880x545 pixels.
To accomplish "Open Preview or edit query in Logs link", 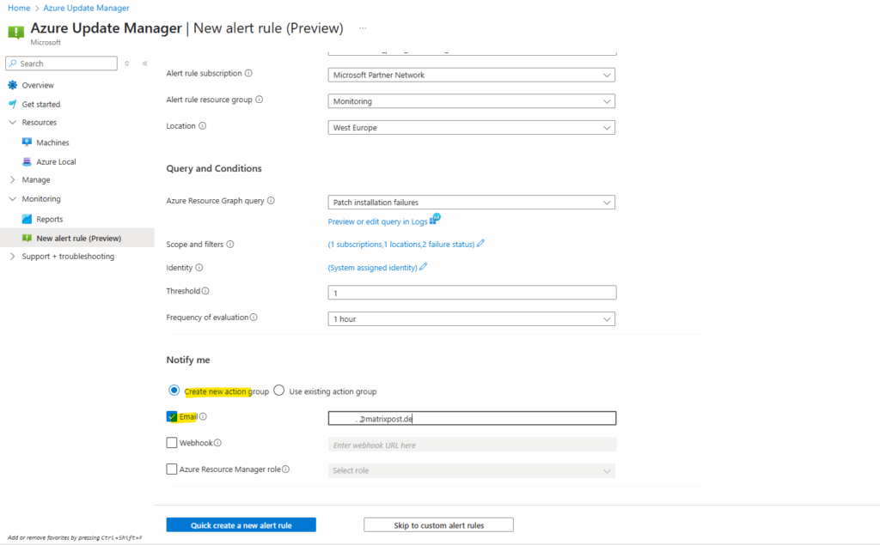I will tap(378, 222).
